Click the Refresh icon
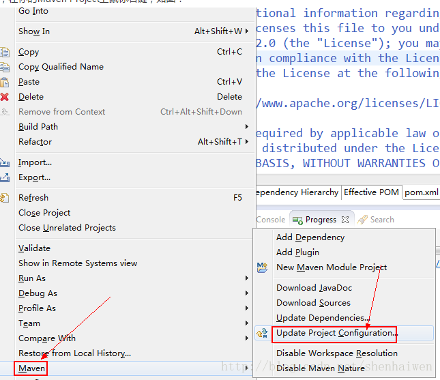440x380 pixels. tap(5, 198)
